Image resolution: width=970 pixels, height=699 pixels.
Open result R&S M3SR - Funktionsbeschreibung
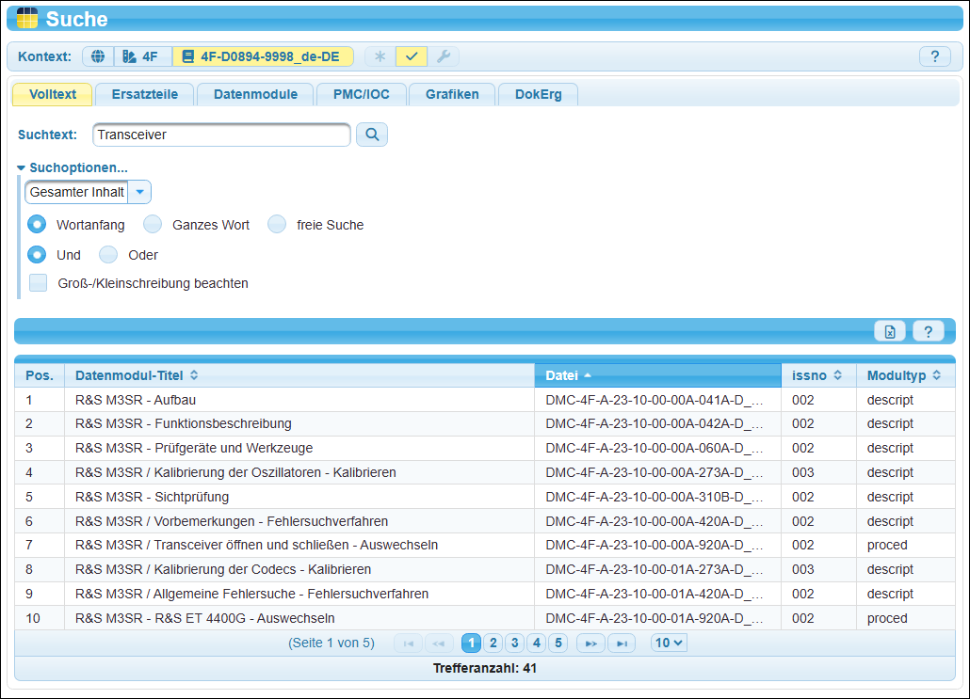[x=183, y=424]
